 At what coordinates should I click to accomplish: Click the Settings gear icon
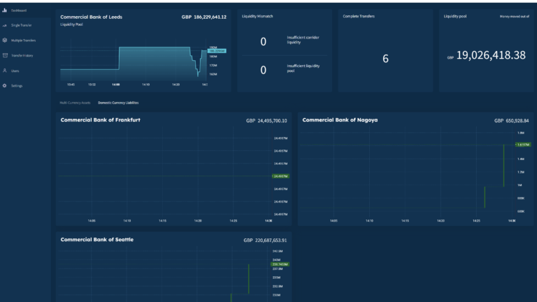point(5,85)
